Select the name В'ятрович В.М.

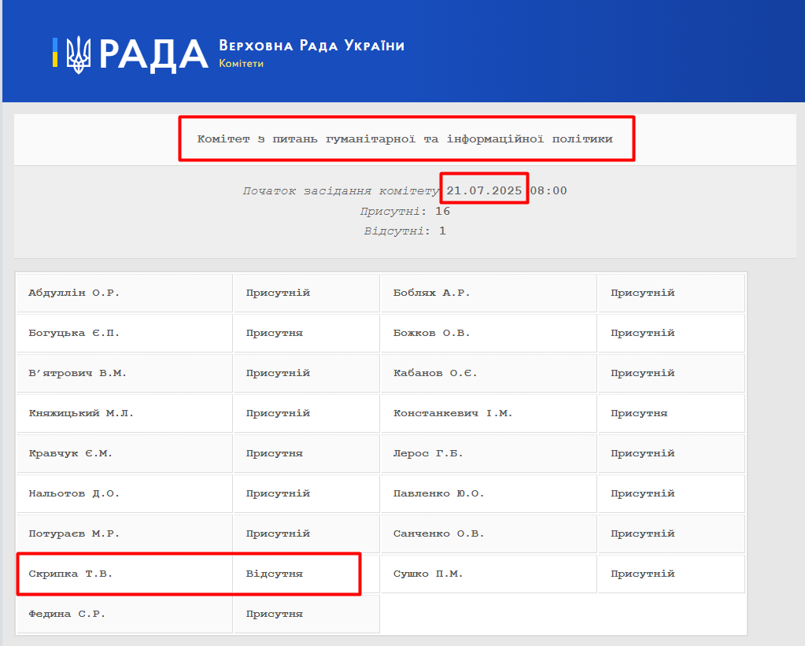tap(78, 373)
